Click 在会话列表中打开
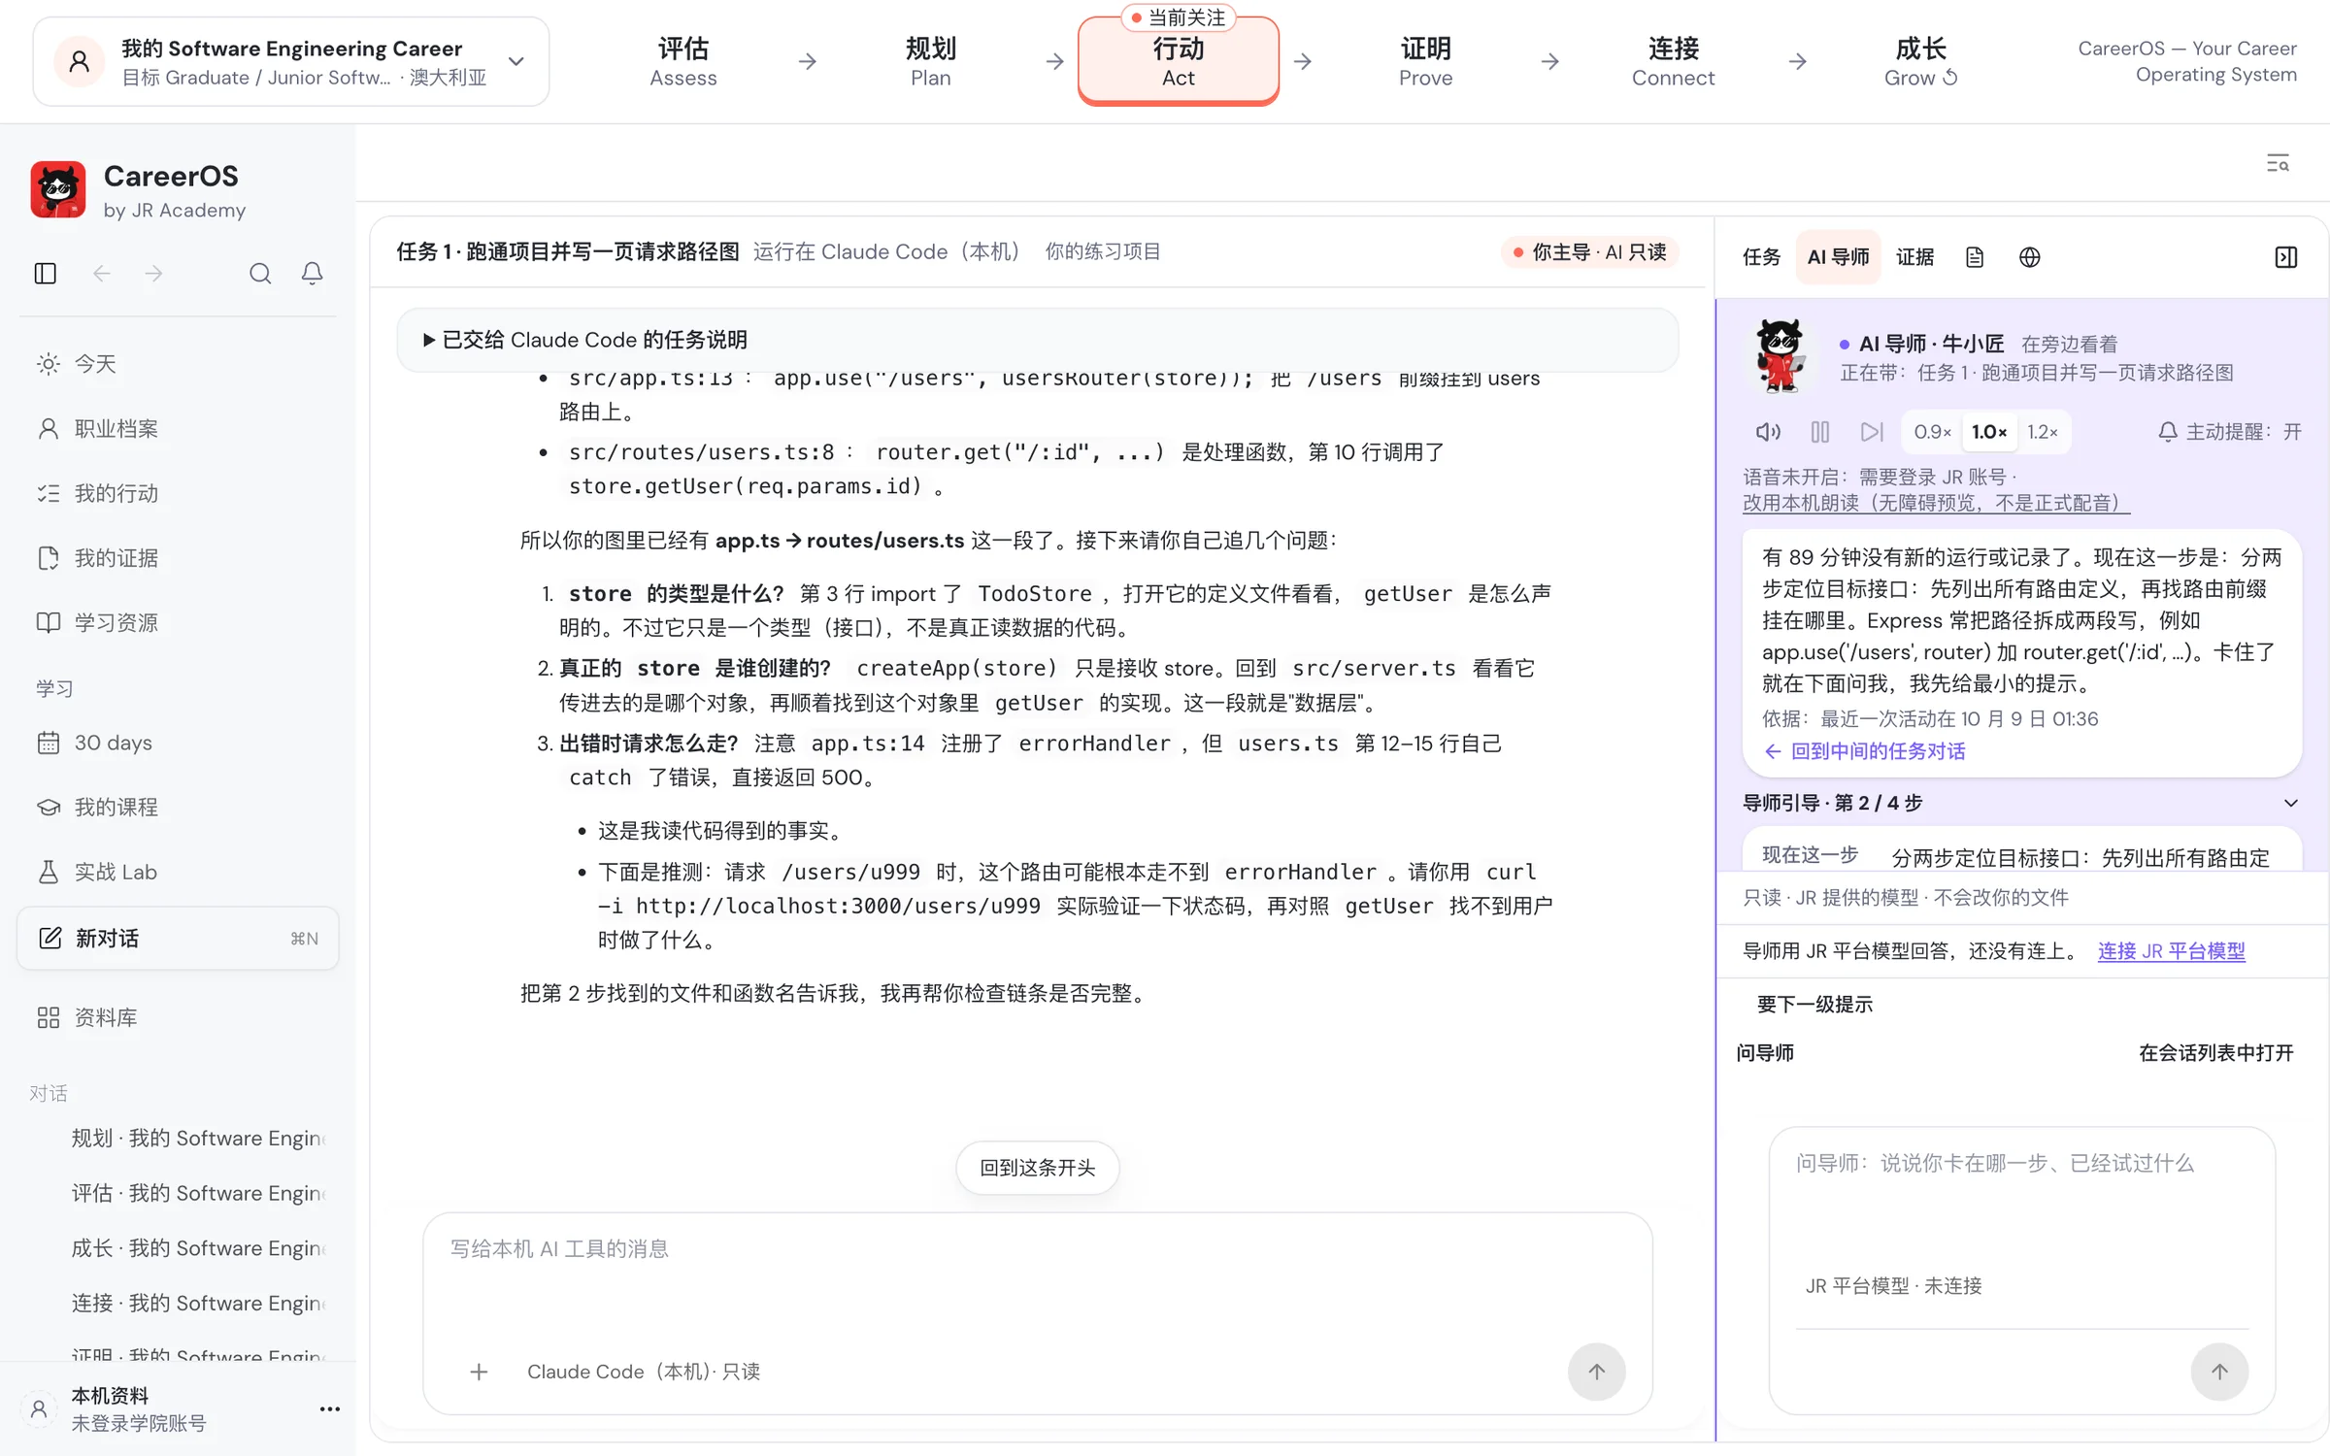This screenshot has width=2330, height=1456. [2215, 1053]
